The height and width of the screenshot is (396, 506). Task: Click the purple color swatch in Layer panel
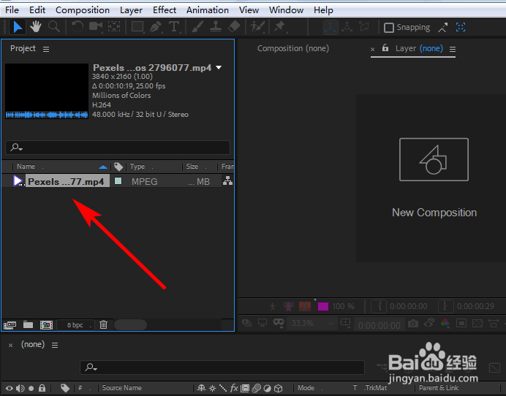pyautogui.click(x=323, y=306)
